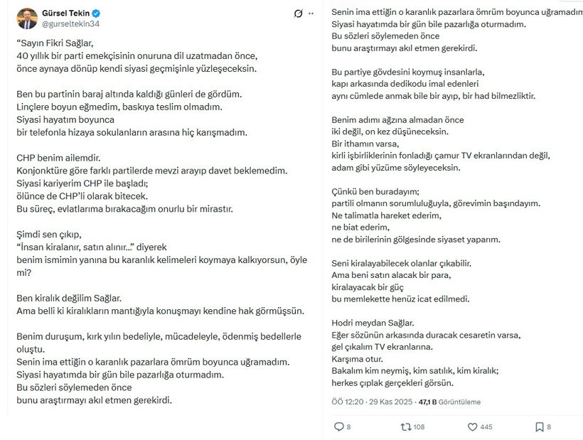The width and height of the screenshot is (583, 440).
Task: Click the repost count 108
Action: 419,427
